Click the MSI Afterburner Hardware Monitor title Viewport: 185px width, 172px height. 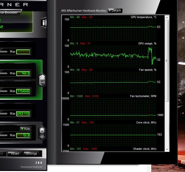[84, 11]
